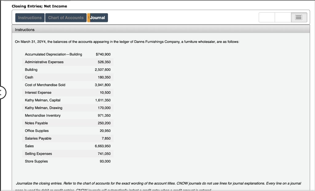Click the Accumulated Depreciation—Building row
This screenshot has height=191, width=315.
coord(68,54)
